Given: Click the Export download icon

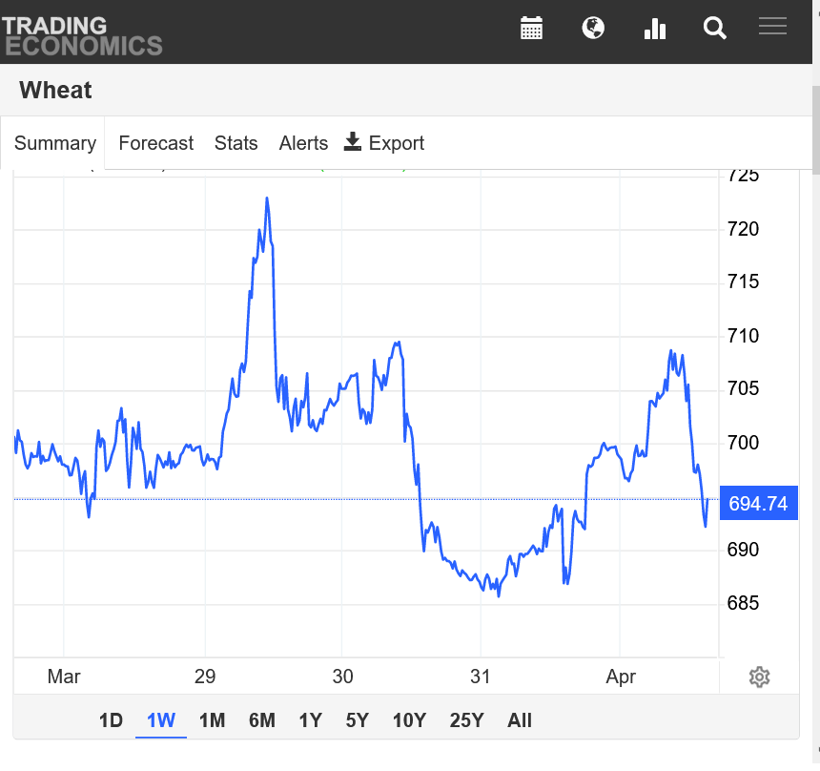Looking at the screenshot, I should coord(353,142).
